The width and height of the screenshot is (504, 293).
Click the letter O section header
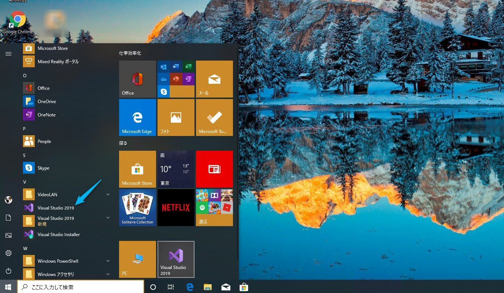(25, 75)
